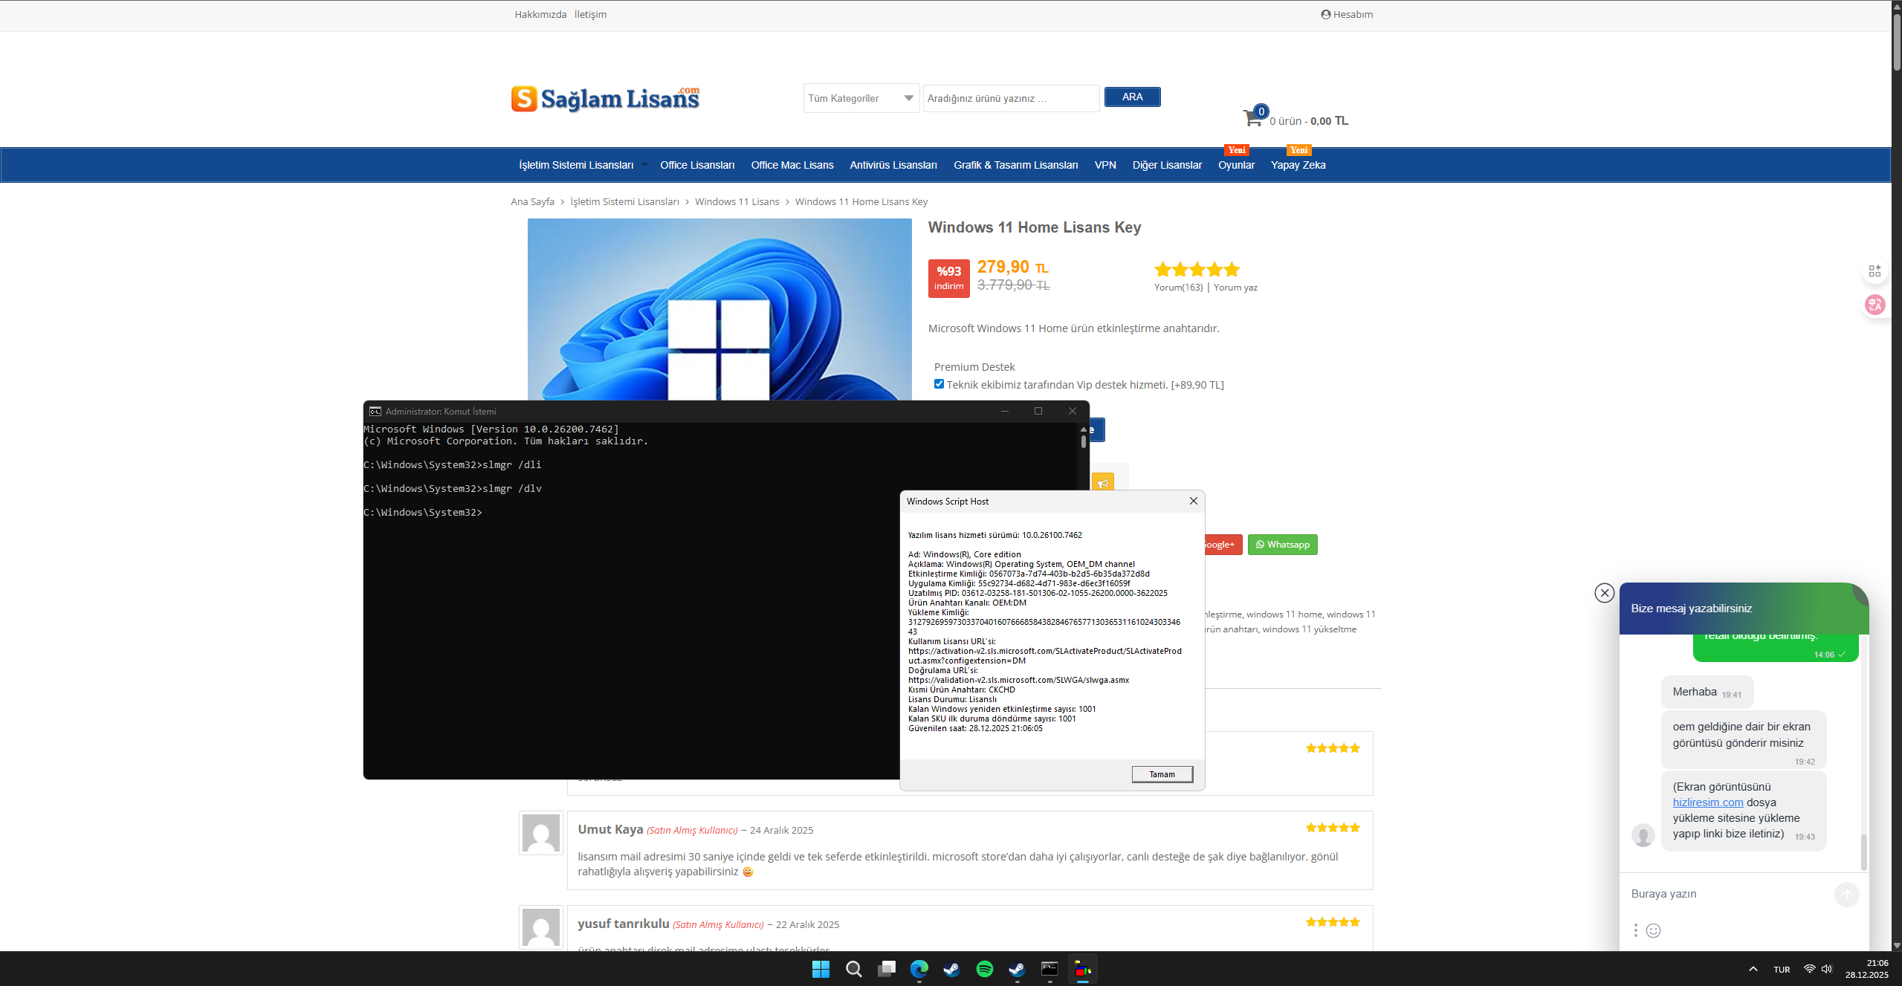
Task: Open chat options three-dot menu
Action: [x=1635, y=930]
